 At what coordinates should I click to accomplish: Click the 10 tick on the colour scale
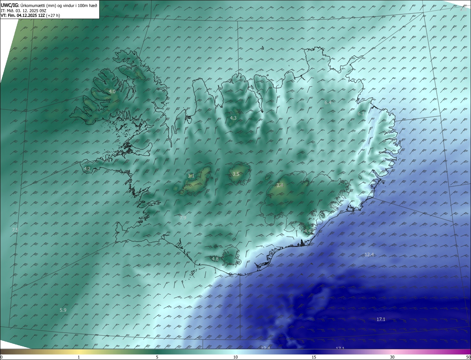click(x=235, y=357)
